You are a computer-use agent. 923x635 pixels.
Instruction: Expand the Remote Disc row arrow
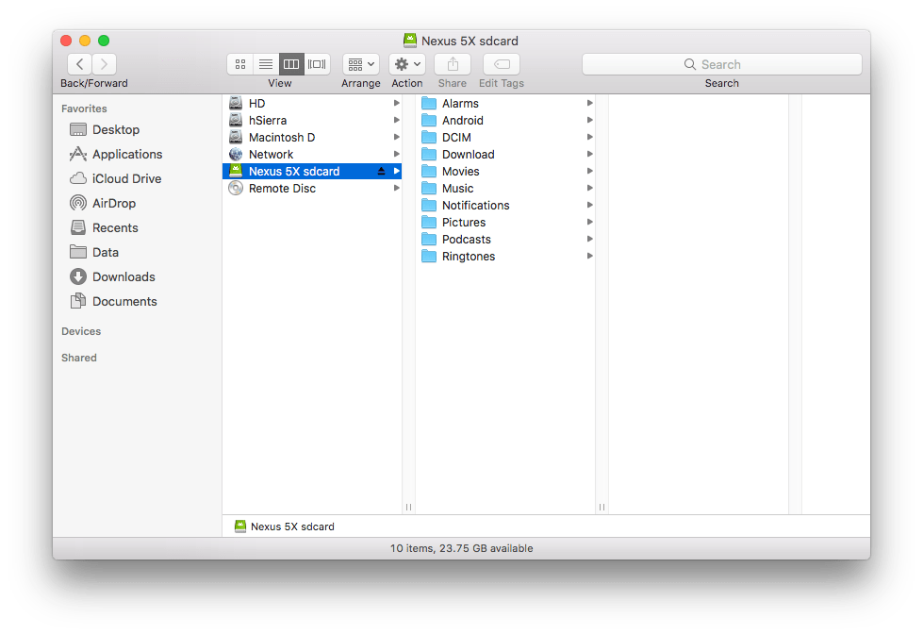pos(397,189)
